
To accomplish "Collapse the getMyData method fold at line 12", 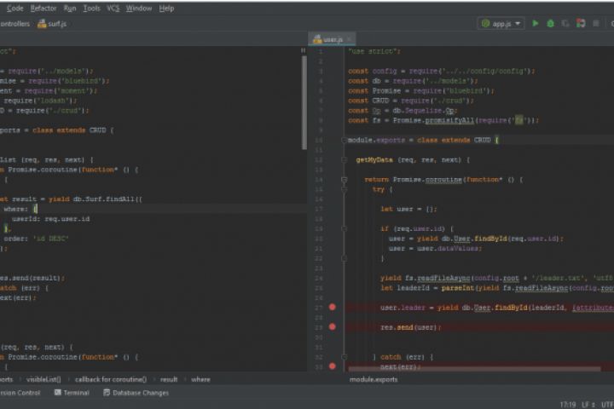I will (344, 159).
